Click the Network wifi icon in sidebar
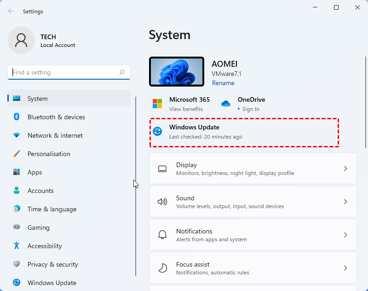The image size is (368, 291). pyautogui.click(x=17, y=135)
